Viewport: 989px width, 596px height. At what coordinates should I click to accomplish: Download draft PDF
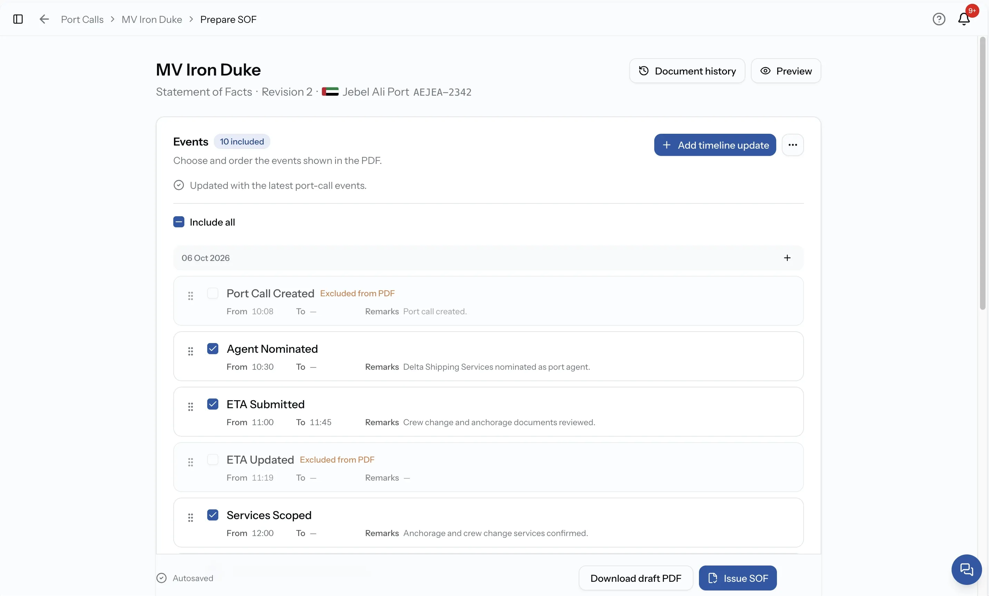tap(636, 578)
